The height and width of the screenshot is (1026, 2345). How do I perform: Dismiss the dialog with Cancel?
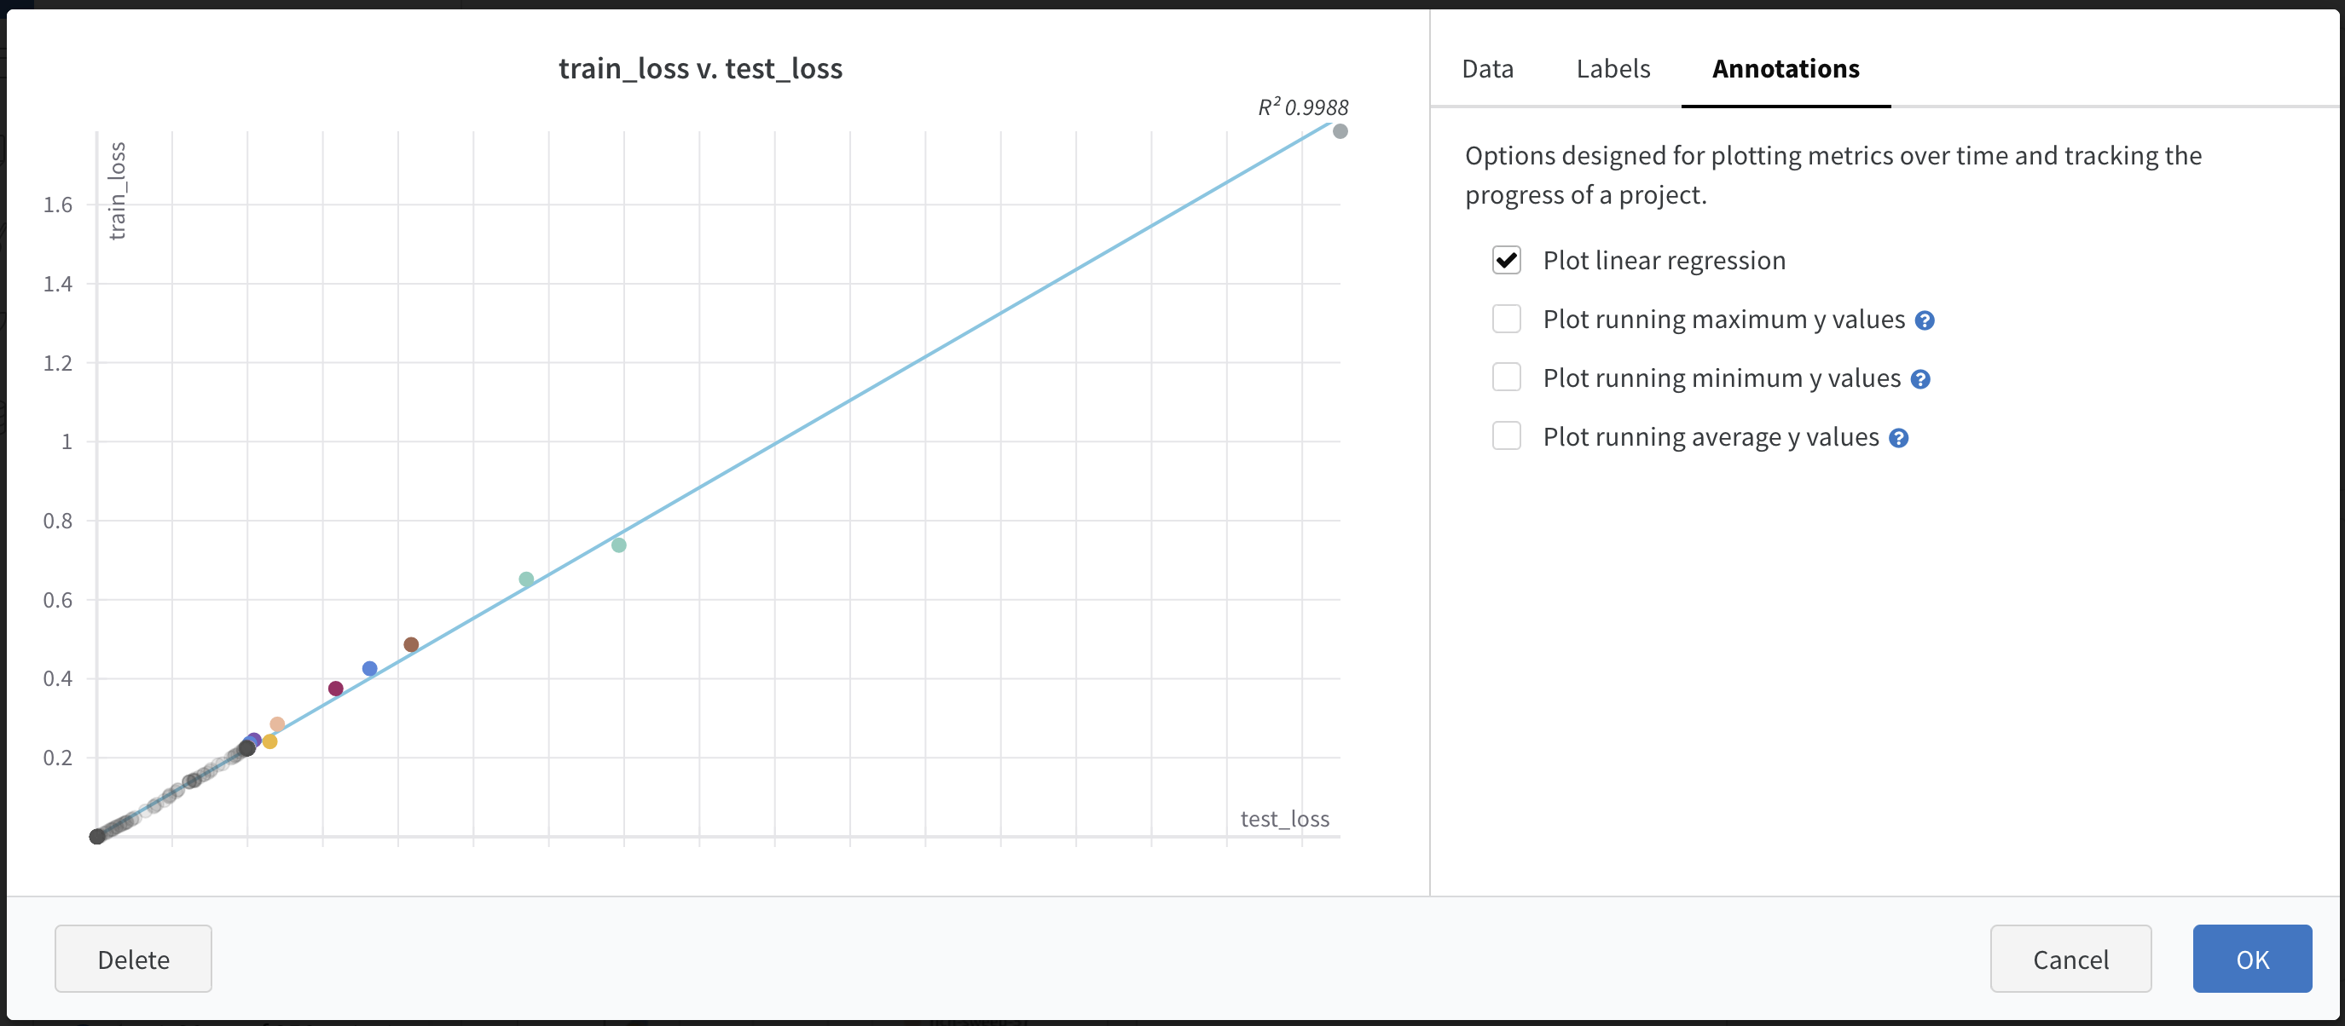[x=2070, y=959]
